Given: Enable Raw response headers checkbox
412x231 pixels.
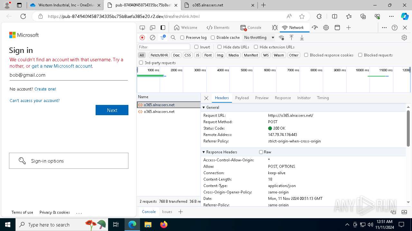Looking at the screenshot, I should pos(261,152).
